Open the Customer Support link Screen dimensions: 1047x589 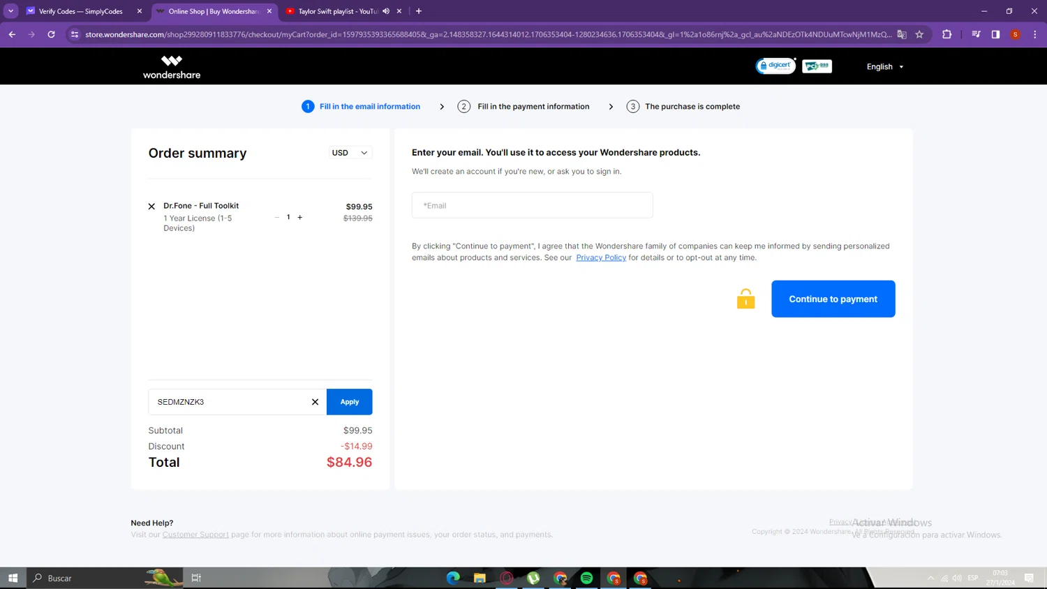click(x=195, y=535)
